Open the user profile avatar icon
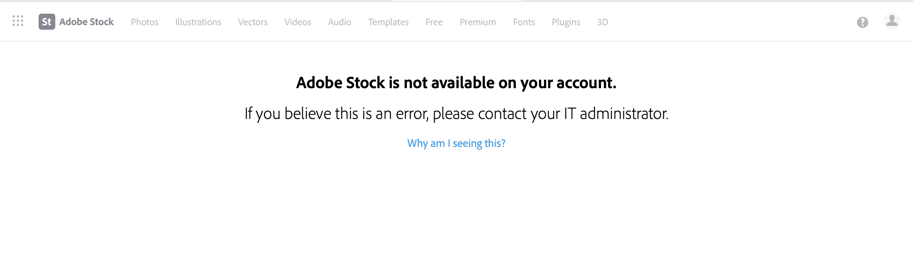Screen dimensions: 913x275 click(x=892, y=21)
